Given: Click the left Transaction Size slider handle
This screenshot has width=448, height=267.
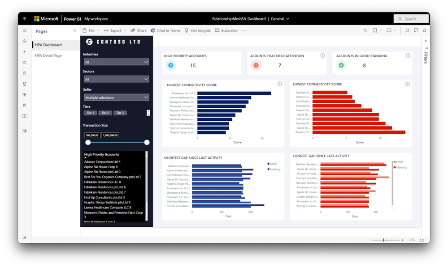Looking at the screenshot, I should [x=88, y=142].
